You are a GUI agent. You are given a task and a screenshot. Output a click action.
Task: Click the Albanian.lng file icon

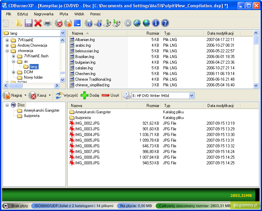click(x=72, y=40)
